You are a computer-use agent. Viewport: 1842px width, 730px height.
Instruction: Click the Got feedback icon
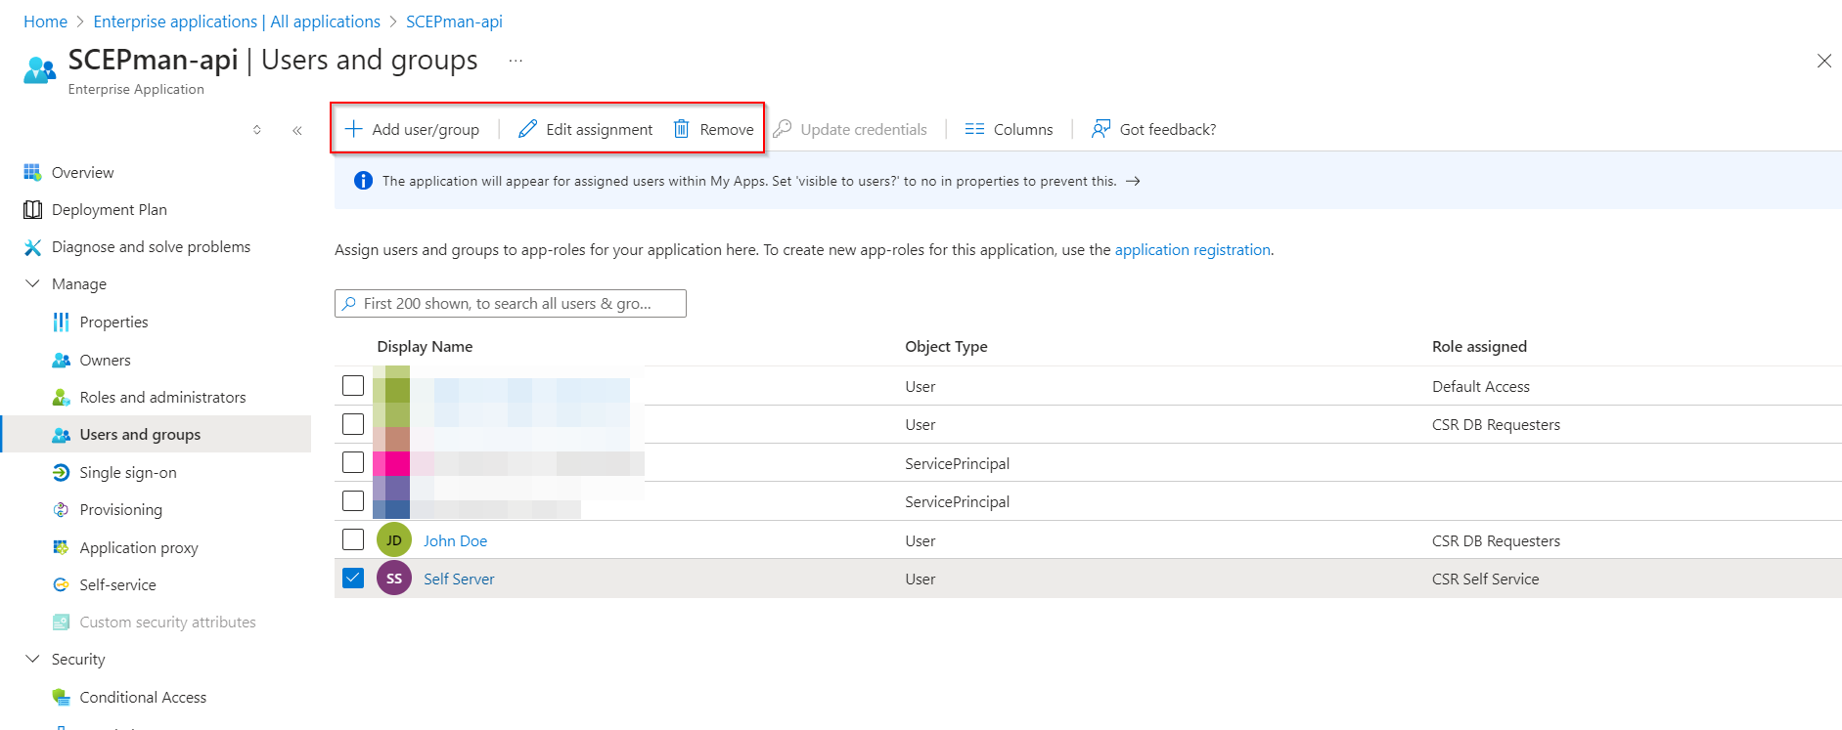click(x=1101, y=129)
